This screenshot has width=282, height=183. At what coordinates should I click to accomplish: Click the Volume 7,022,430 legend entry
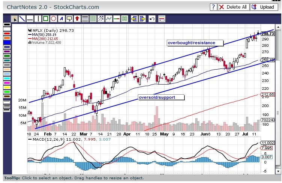pyautogui.click(x=45, y=43)
